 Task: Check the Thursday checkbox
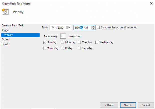click(x=44, y=48)
